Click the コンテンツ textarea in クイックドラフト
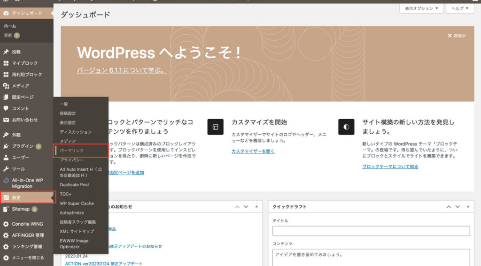Viewport: 481px width, 266px height. point(371,258)
